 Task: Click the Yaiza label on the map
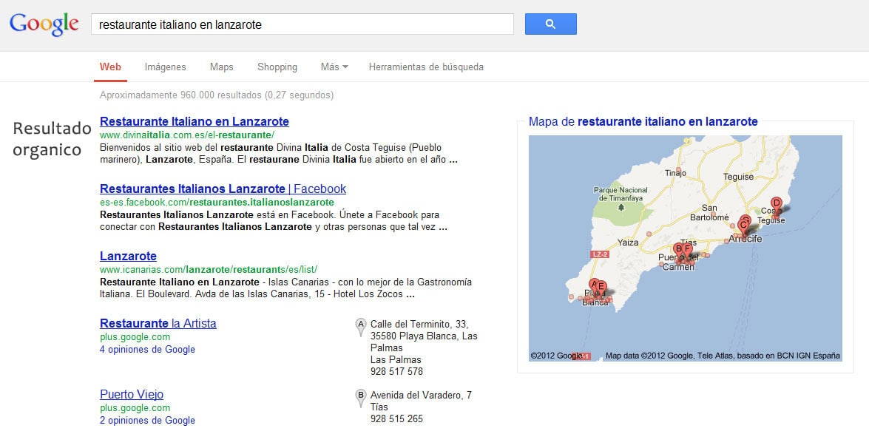(628, 243)
